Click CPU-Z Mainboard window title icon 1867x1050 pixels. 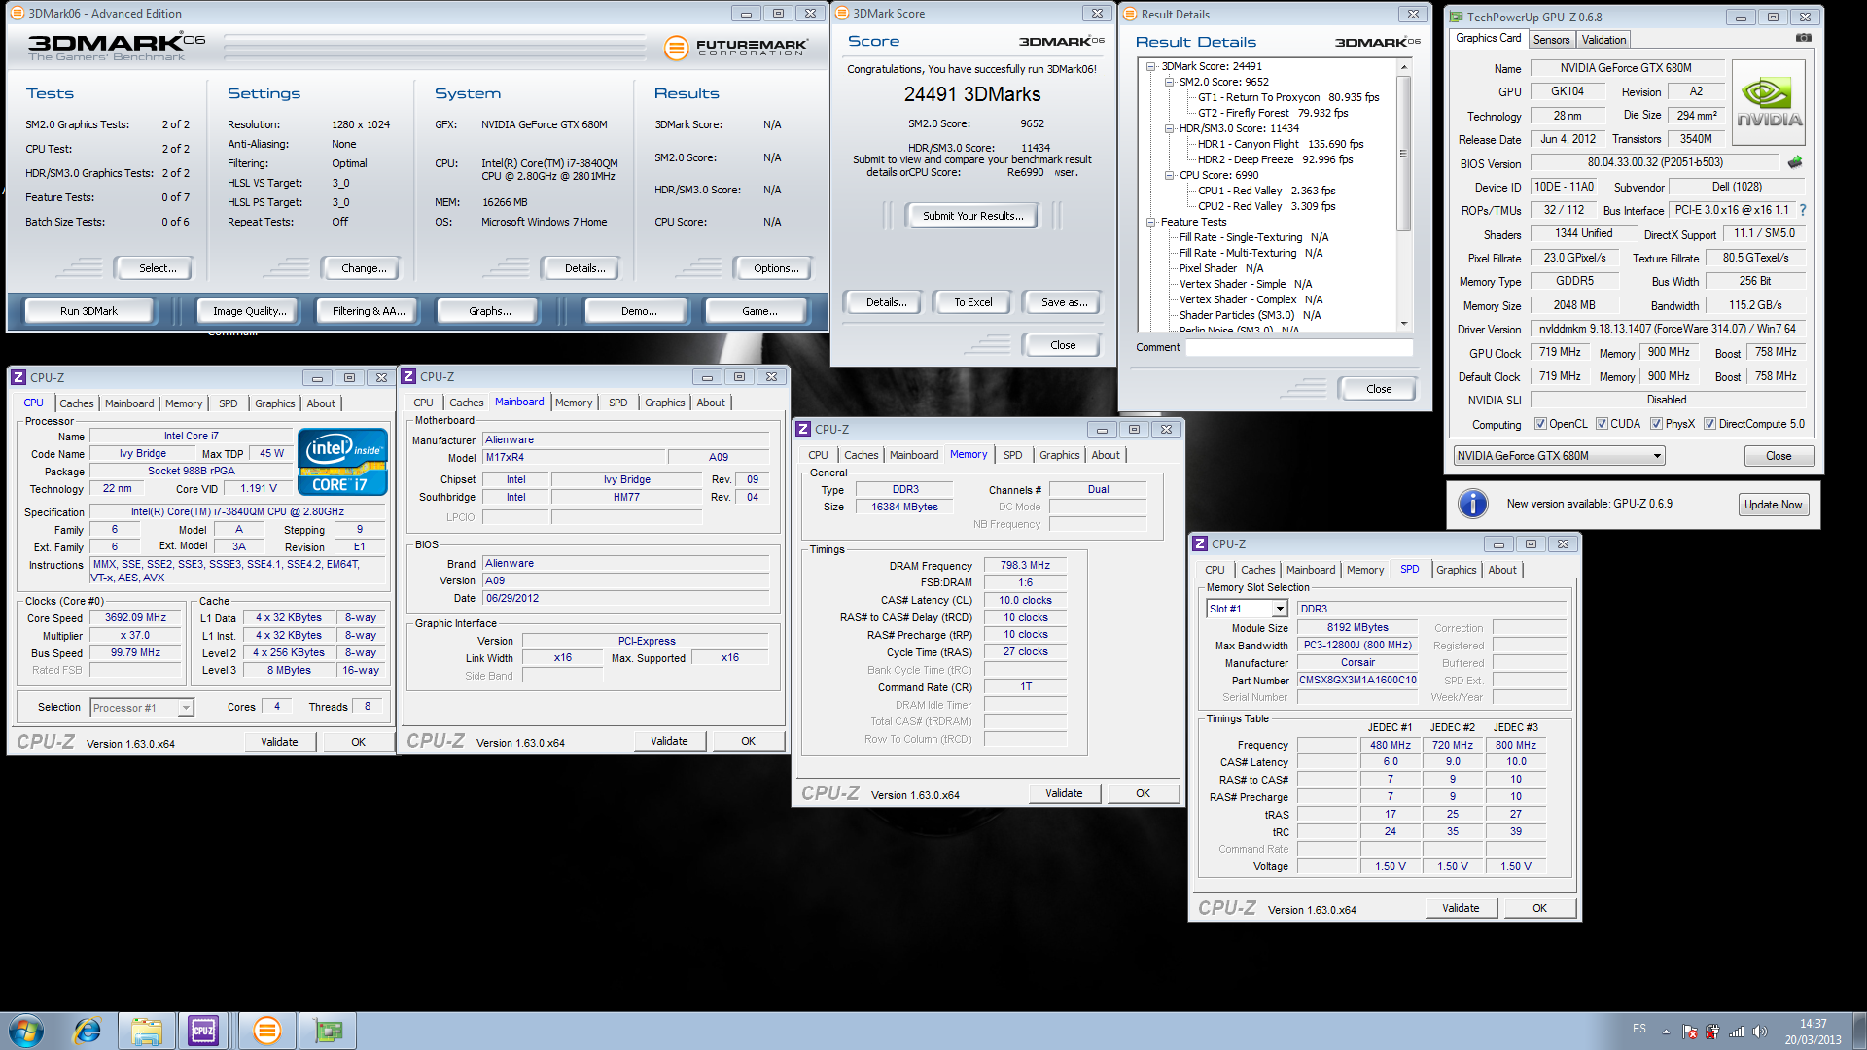tap(409, 376)
